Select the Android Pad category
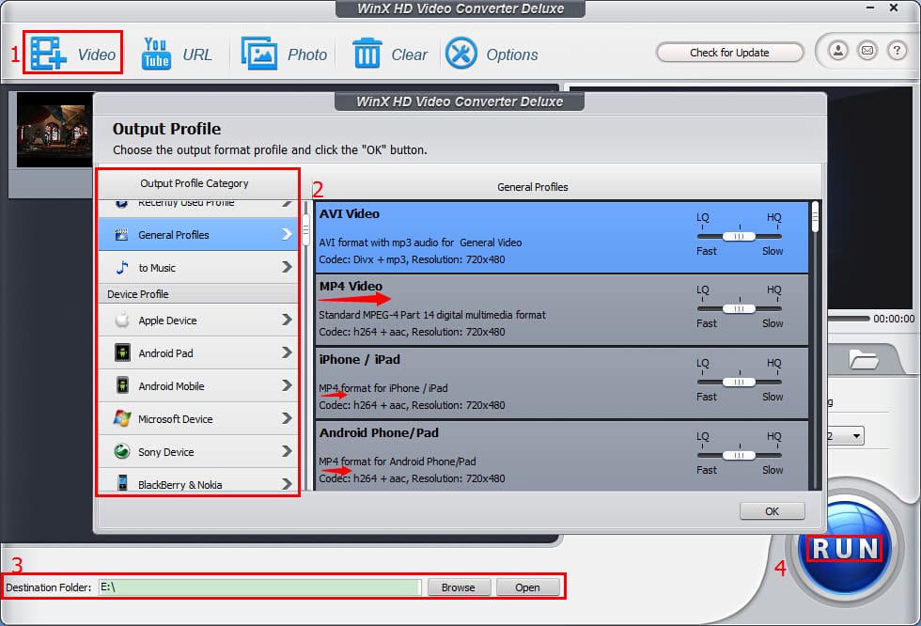This screenshot has width=921, height=626. (198, 352)
